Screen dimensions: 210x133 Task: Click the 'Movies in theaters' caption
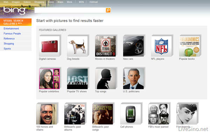coord(105,59)
